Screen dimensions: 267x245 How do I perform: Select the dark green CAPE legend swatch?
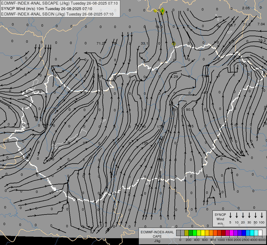(x=191, y=233)
